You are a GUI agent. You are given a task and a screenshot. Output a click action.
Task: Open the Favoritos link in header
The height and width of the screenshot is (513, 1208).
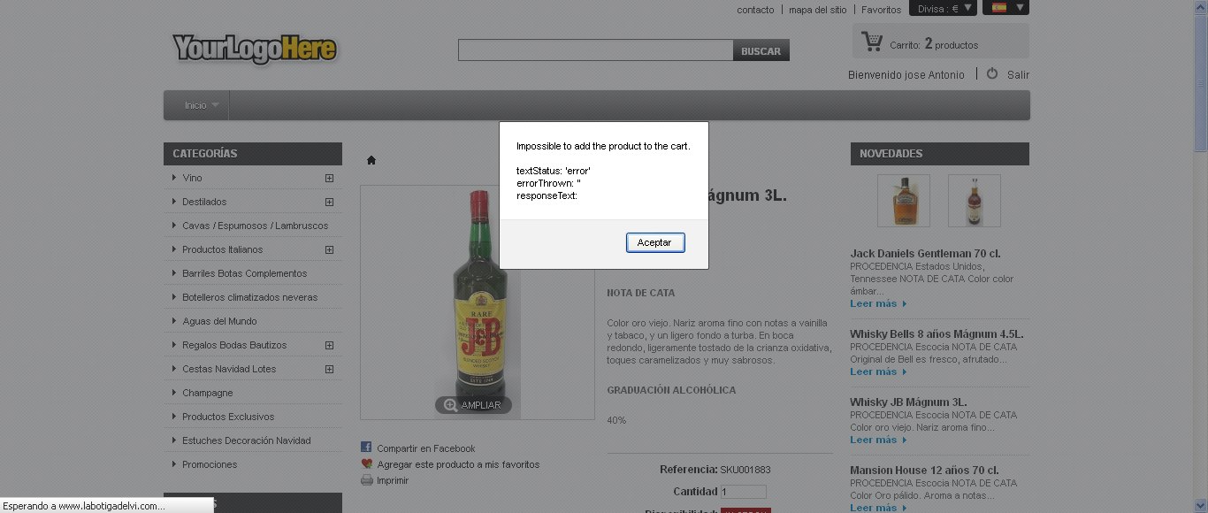[881, 10]
